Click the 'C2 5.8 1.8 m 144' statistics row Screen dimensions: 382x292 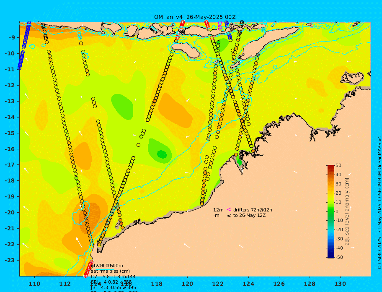[x=113, y=276]
